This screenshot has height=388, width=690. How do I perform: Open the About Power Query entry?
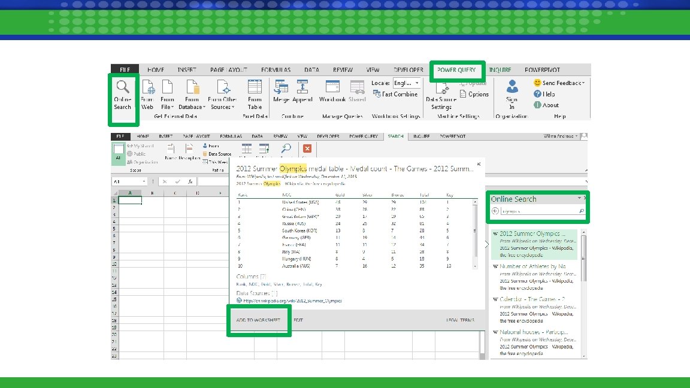pos(546,105)
